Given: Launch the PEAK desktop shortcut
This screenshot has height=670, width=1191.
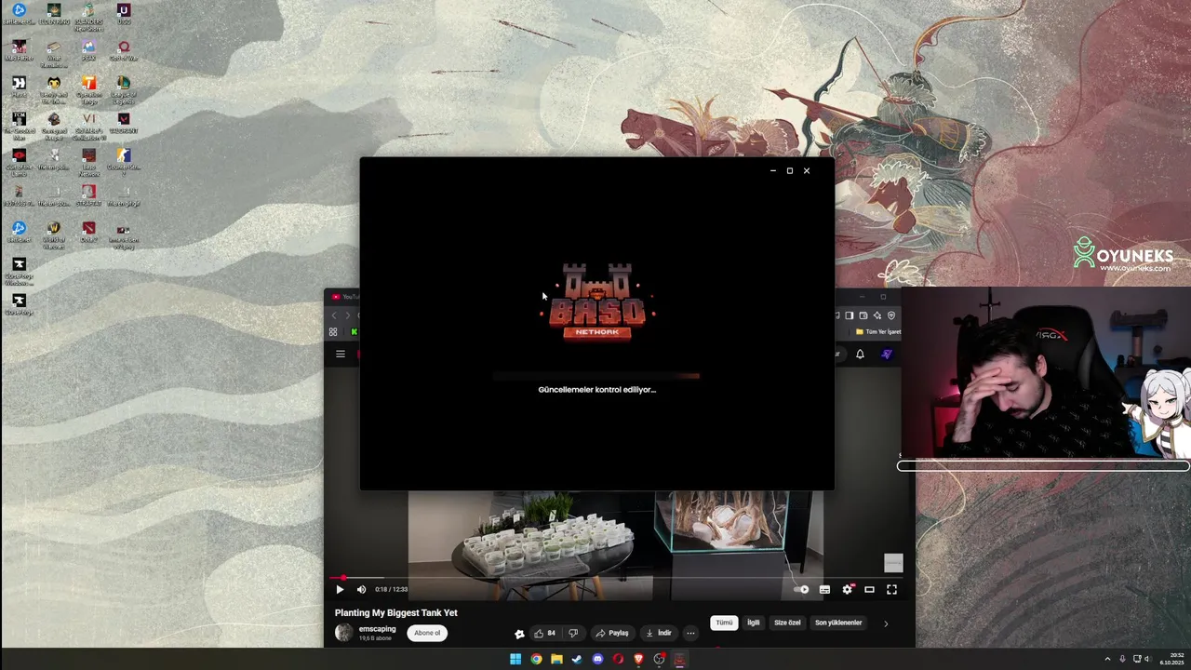Looking at the screenshot, I should [88, 50].
